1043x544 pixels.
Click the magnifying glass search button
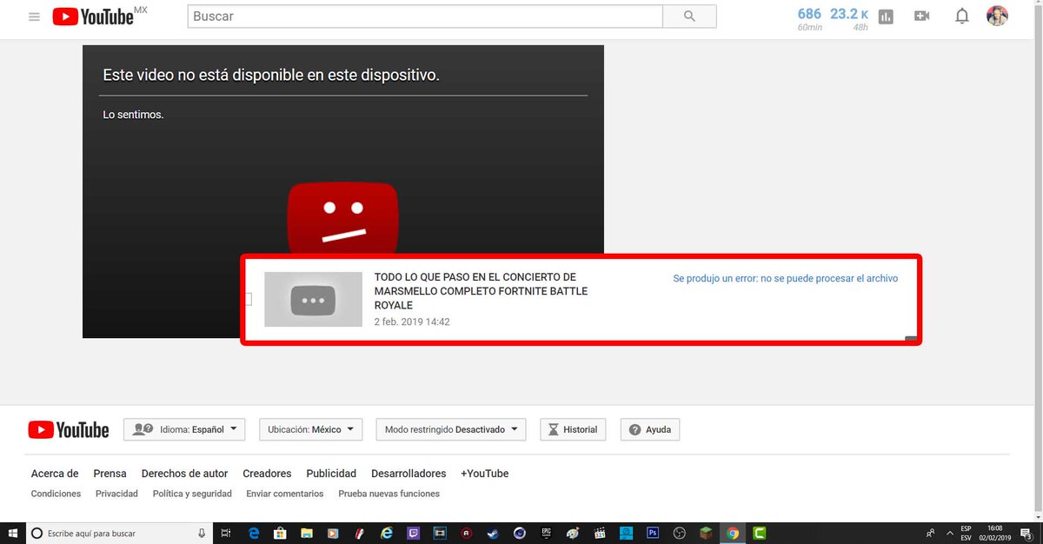(x=689, y=17)
